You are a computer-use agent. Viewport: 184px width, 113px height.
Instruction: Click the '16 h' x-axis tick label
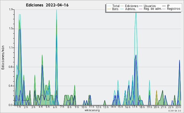tap(128, 107)
